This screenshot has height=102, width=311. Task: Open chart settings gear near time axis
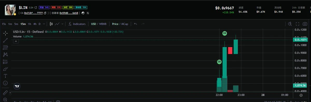301,95
